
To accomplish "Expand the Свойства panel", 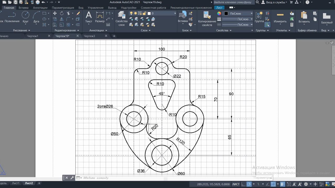I will click(224, 30).
